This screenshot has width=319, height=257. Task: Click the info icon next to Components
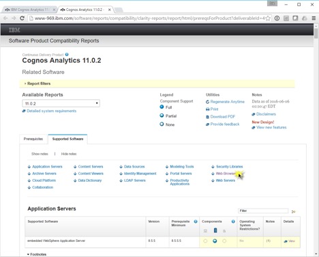pos(233,221)
